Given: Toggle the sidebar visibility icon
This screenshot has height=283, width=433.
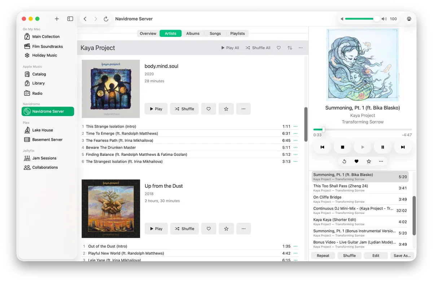Looking at the screenshot, I should 70,19.
